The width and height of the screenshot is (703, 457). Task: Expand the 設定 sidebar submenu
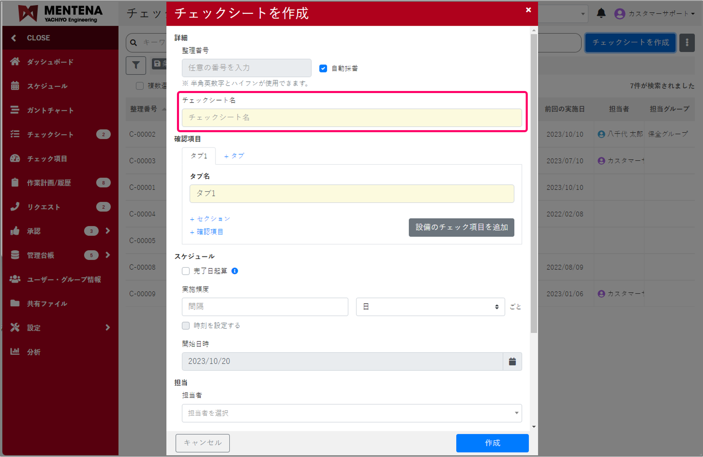[x=107, y=328]
